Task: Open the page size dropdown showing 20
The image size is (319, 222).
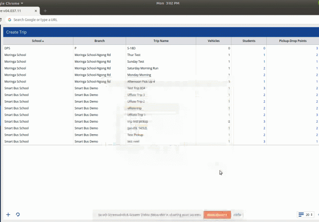Action: click(x=309, y=214)
